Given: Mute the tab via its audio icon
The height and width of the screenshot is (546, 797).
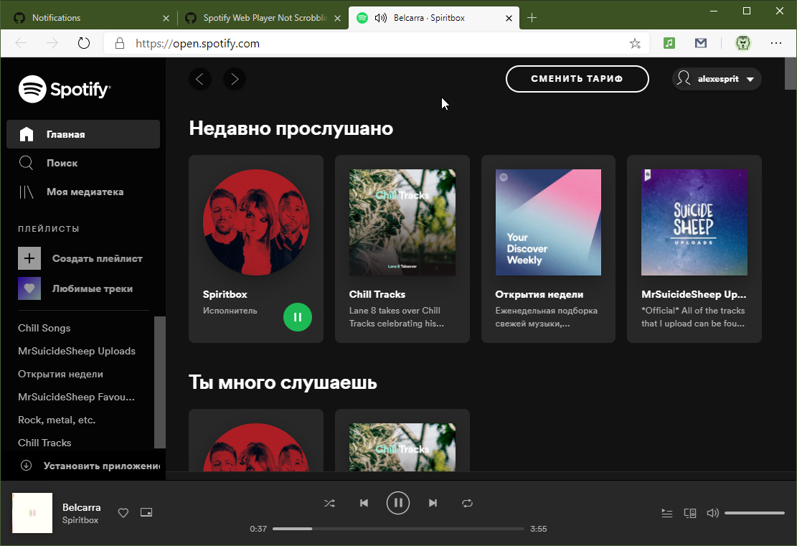Looking at the screenshot, I should coord(380,19).
